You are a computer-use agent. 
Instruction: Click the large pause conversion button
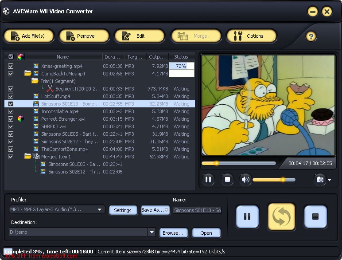tap(247, 217)
